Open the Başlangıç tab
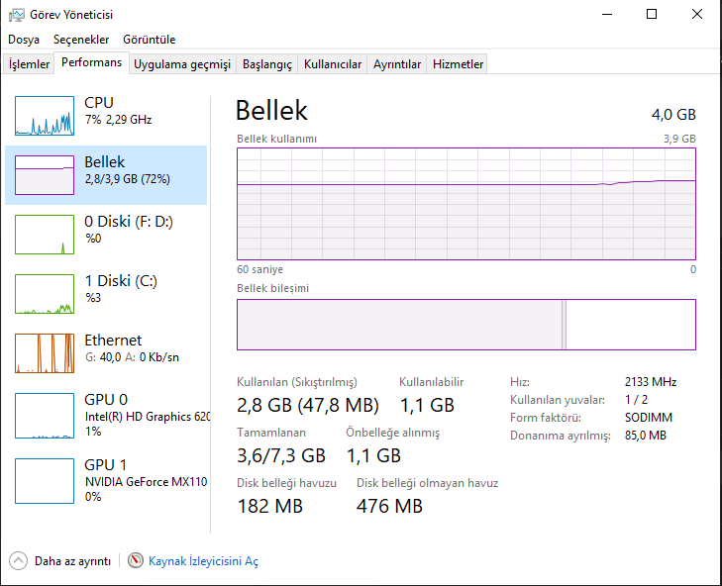This screenshot has width=722, height=586. click(267, 64)
